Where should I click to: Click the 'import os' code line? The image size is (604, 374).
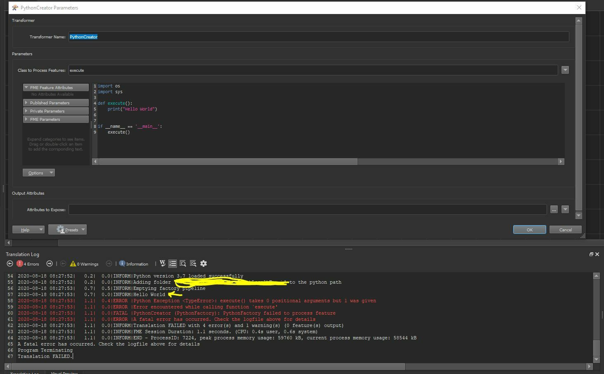[x=109, y=86]
